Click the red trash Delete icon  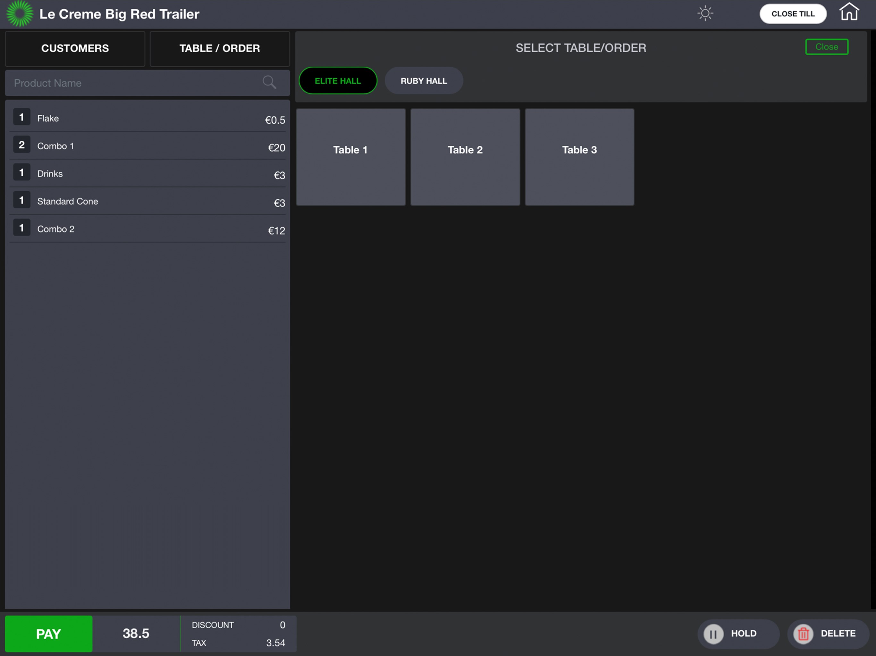(x=803, y=634)
